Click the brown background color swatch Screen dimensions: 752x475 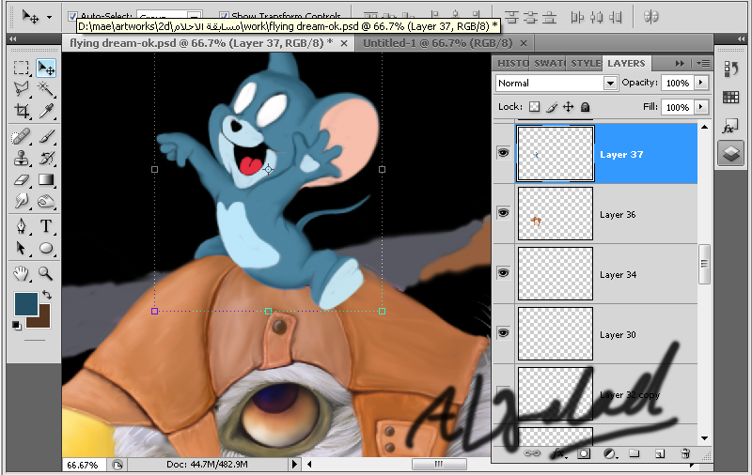pyautogui.click(x=42, y=320)
